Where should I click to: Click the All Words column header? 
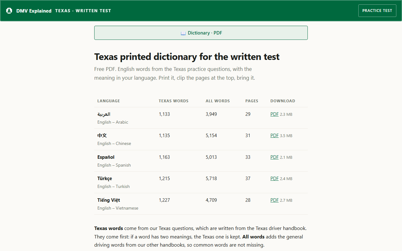pos(218,101)
